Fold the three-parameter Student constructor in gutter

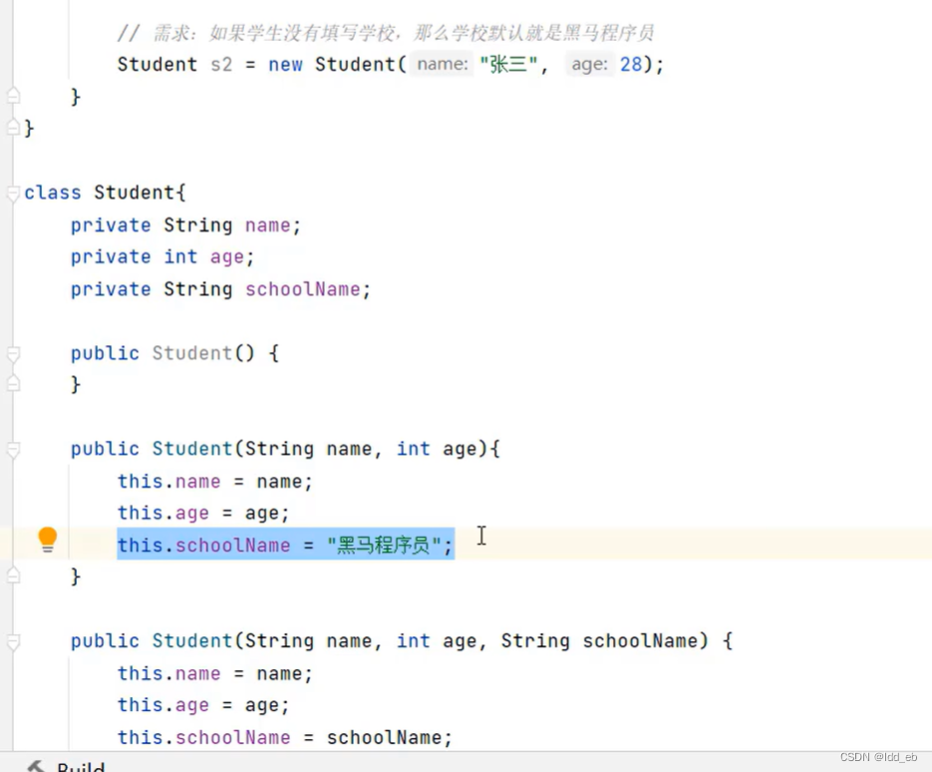coord(13,642)
